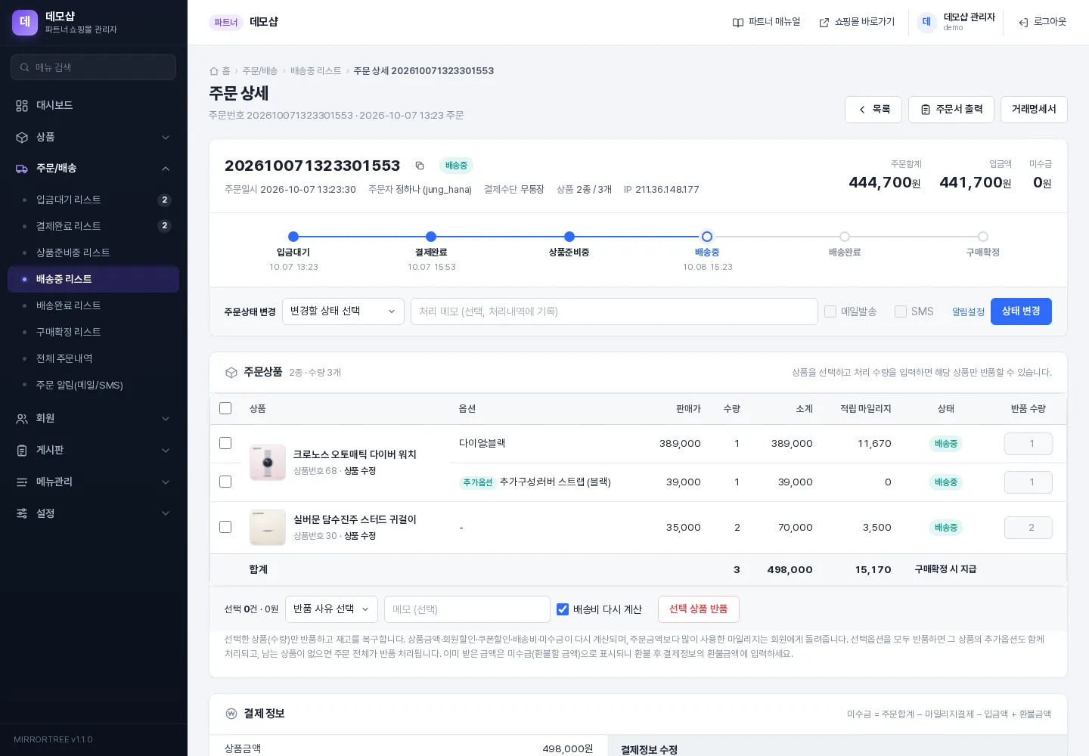Click the 배송중 step marker on the progress bar
1089x756 pixels.
point(707,237)
